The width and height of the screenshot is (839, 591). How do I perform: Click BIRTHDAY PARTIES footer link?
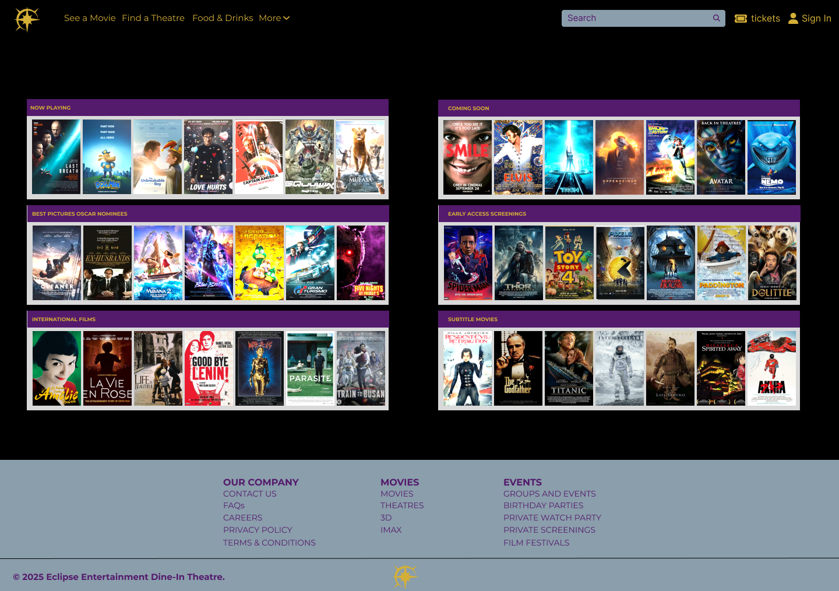coord(543,505)
